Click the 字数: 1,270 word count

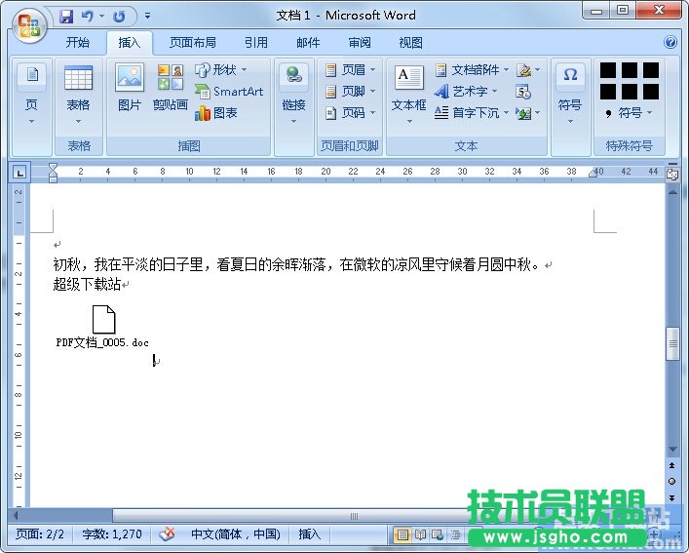112,534
